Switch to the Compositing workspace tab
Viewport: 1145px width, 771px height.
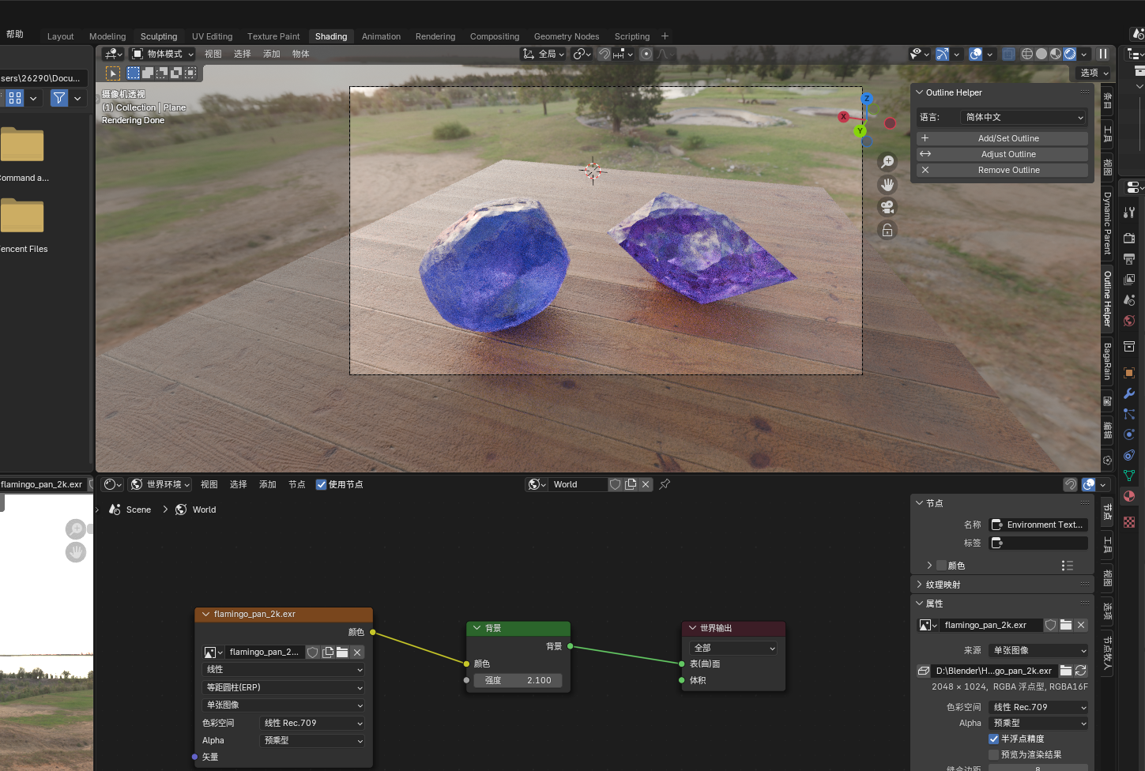coord(495,36)
